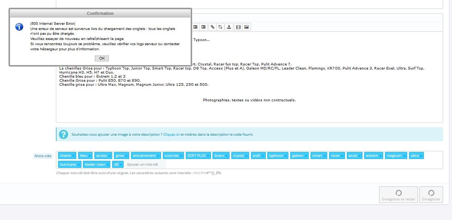Remove the 'smart' tag using x
The height and width of the screenshot is (220, 452).
pos(325,156)
